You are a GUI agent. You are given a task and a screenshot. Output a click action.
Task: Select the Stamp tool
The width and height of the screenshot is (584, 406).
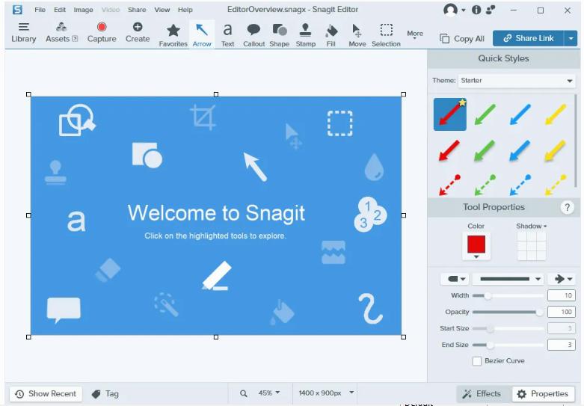[x=305, y=34]
